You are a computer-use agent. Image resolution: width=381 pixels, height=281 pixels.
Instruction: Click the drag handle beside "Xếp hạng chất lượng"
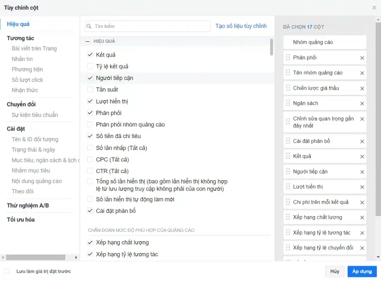pyautogui.click(x=287, y=217)
